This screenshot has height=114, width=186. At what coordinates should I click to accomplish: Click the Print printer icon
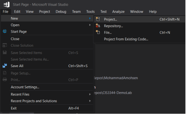[5, 79]
